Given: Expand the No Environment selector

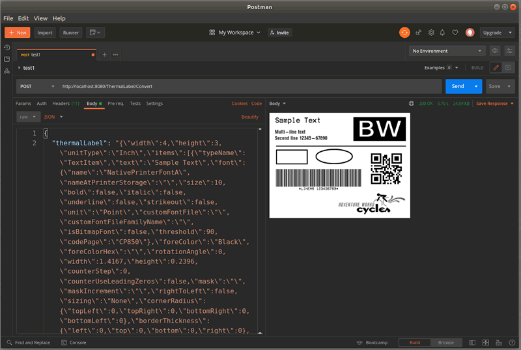Looking at the screenshot, I should (447, 51).
